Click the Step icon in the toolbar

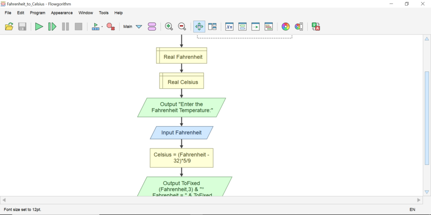tap(52, 27)
